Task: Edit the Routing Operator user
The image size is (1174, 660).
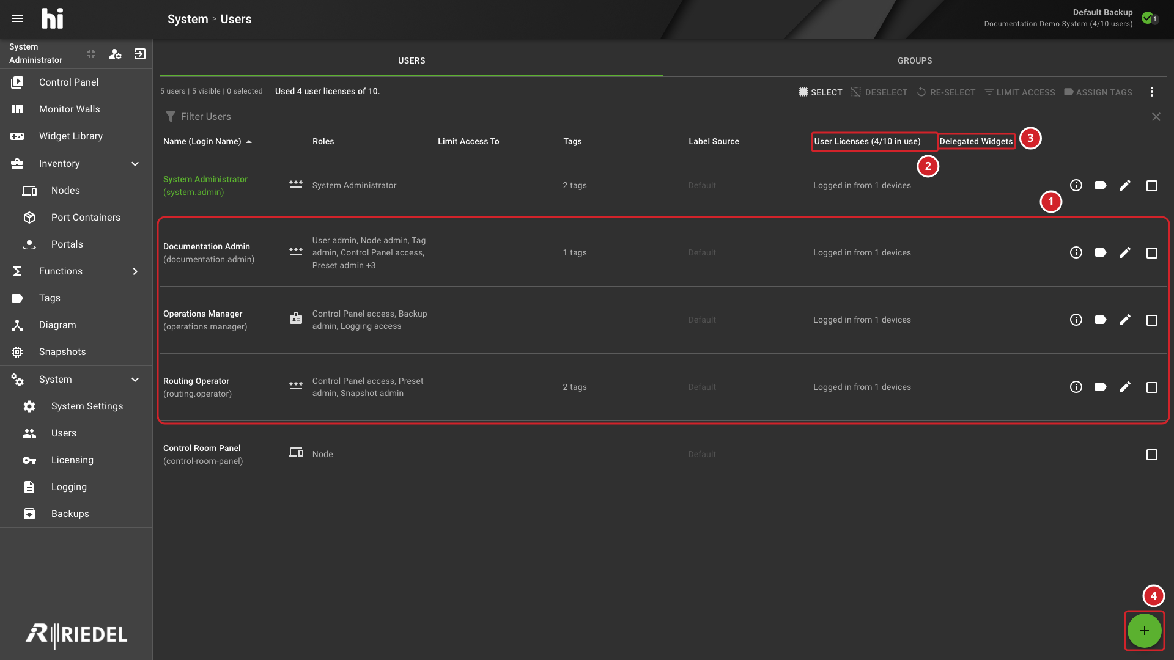Action: 1125,387
